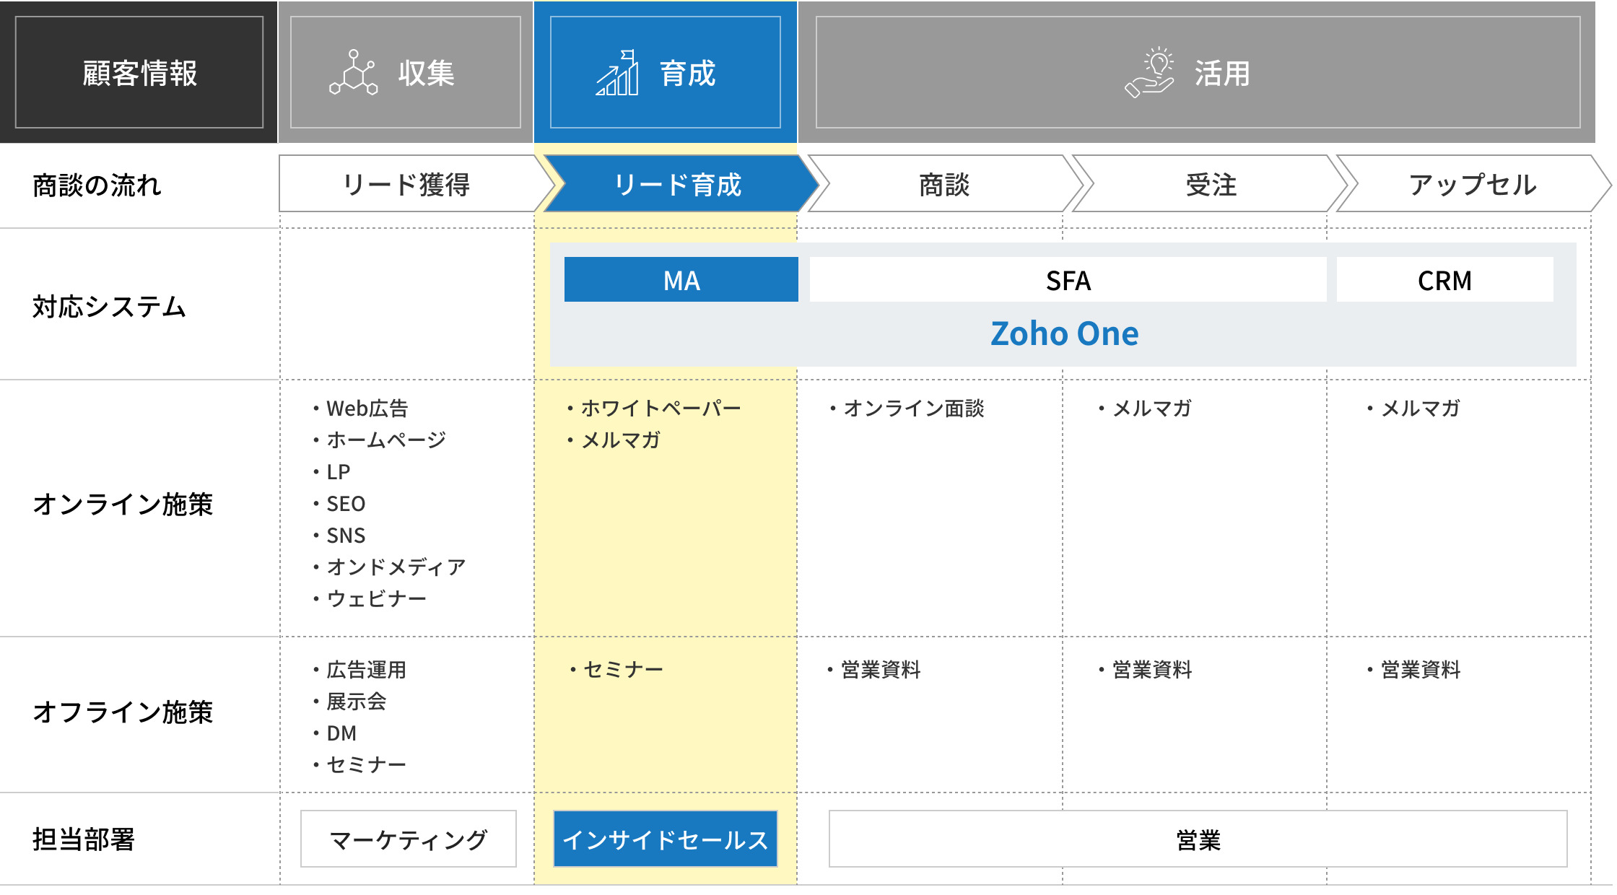The image size is (1617, 895).
Task: Open the 活用 header section
Action: tap(1221, 74)
